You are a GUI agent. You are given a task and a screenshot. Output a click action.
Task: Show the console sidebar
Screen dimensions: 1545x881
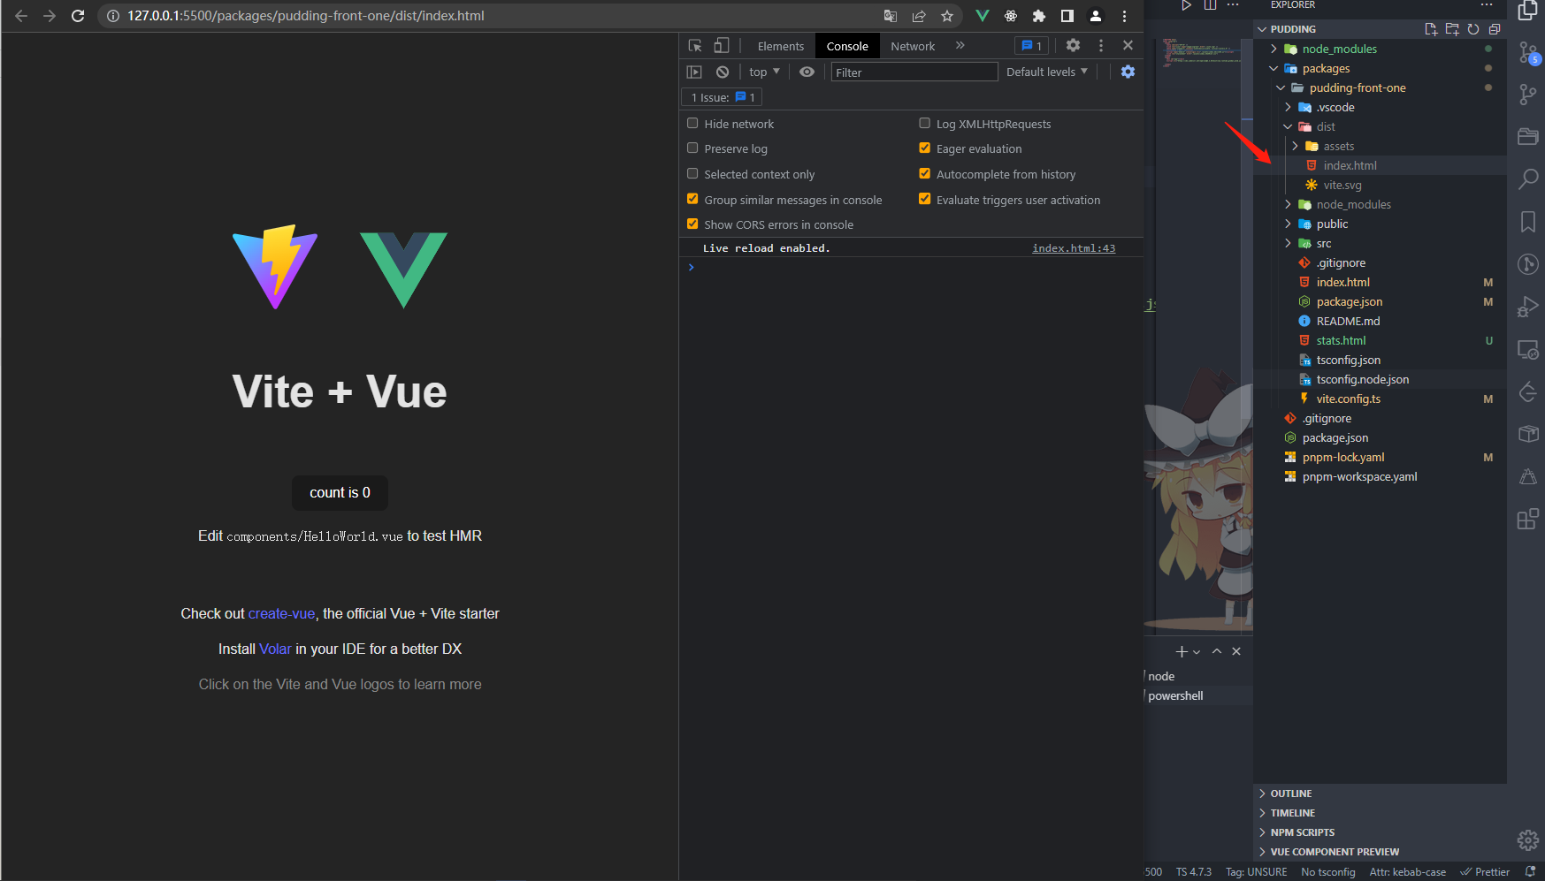pyautogui.click(x=694, y=72)
